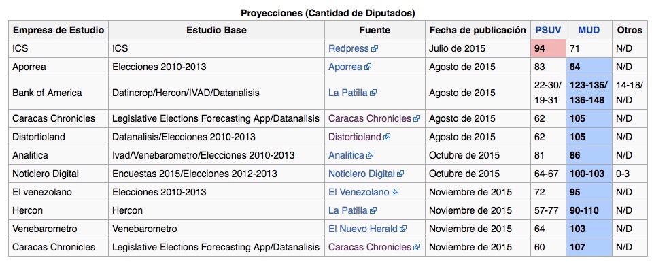Click external link icon in Hercon row
Screen dimensions: 652x262
pos(373,211)
